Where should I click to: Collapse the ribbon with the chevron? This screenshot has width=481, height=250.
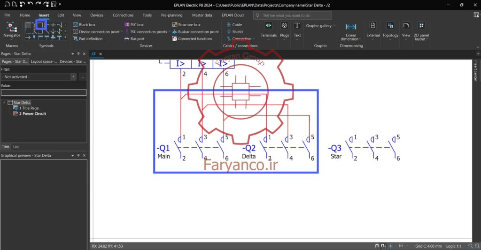tap(477, 46)
